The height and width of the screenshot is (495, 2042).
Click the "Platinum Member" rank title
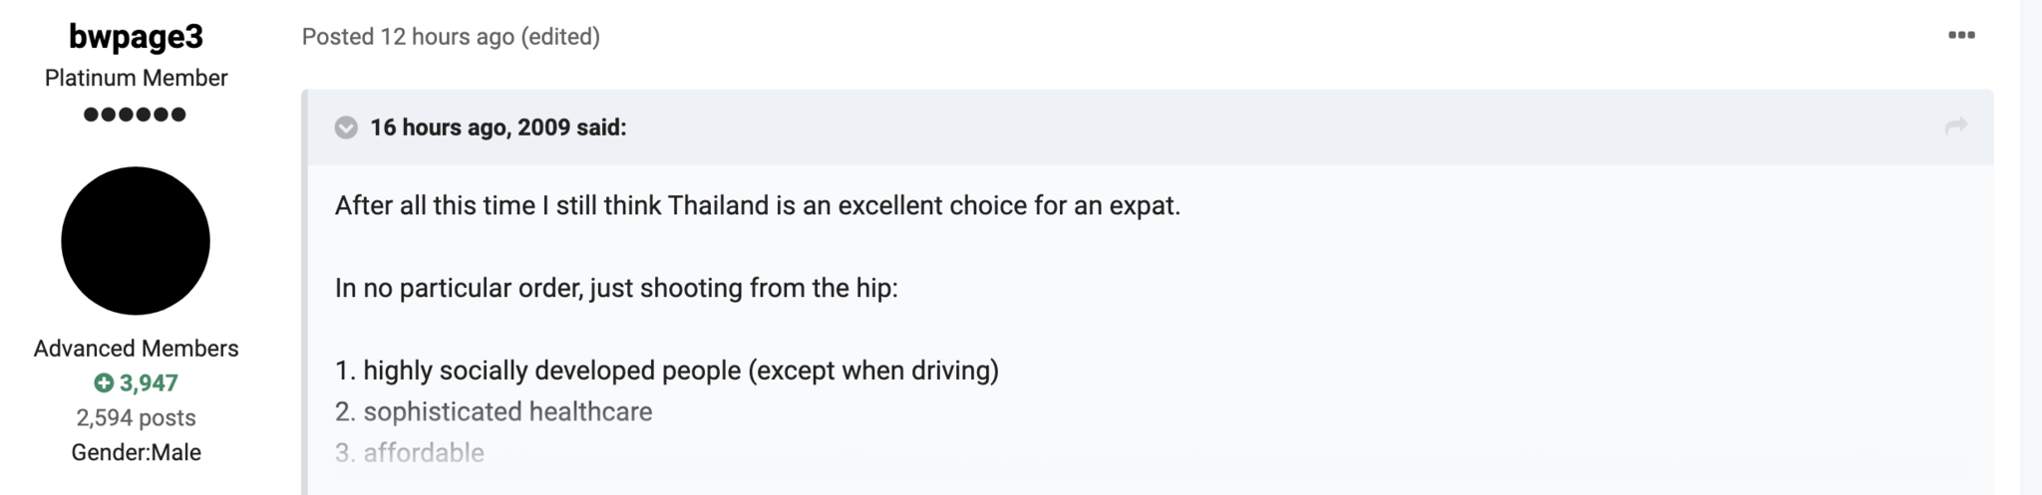point(136,78)
